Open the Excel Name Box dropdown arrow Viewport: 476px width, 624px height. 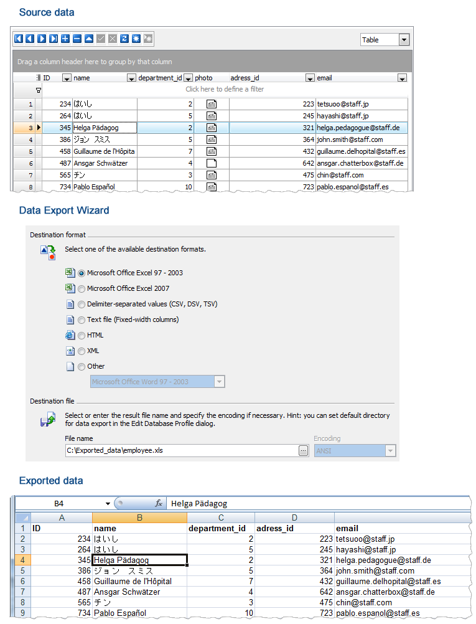click(108, 503)
